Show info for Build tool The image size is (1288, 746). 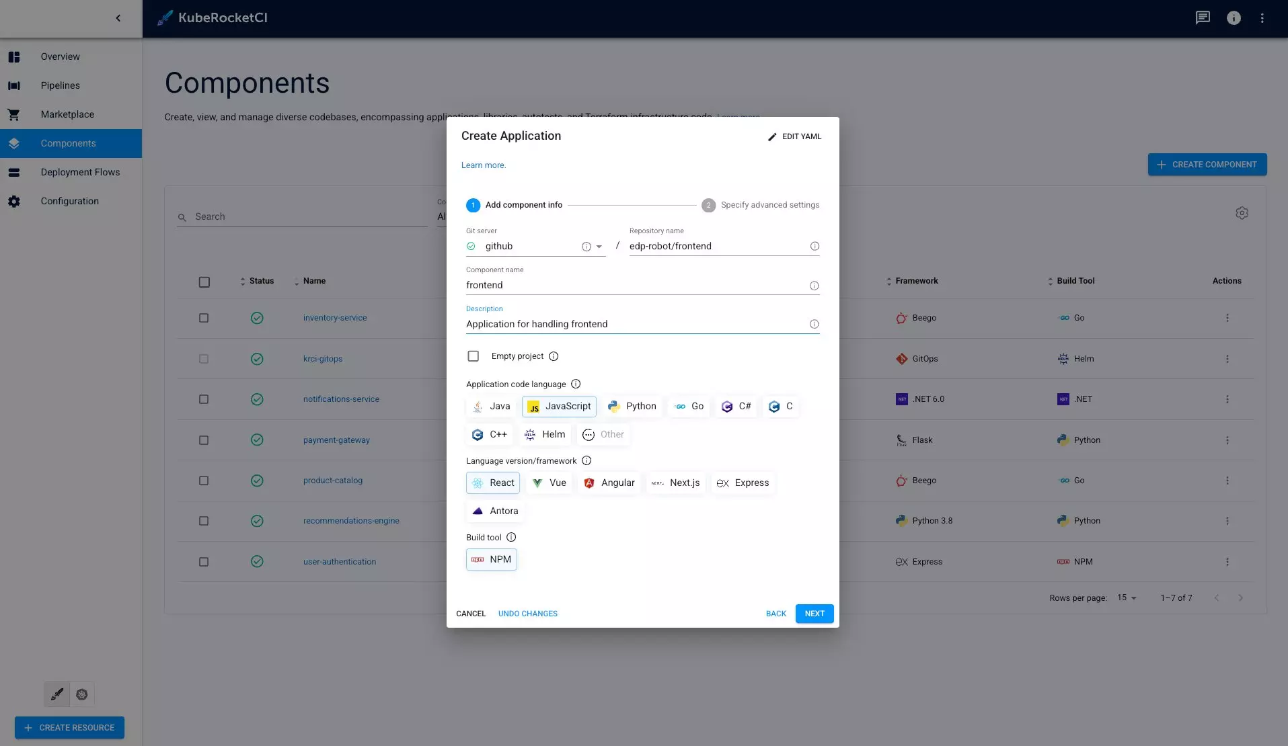[511, 537]
